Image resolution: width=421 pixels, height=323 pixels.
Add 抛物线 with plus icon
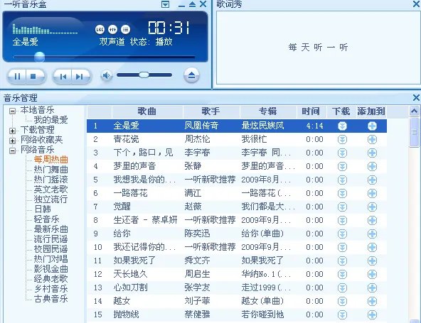[372, 314]
